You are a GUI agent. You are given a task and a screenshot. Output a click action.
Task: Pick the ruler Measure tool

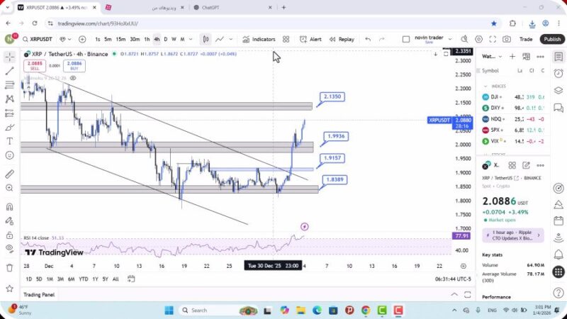tap(10, 174)
